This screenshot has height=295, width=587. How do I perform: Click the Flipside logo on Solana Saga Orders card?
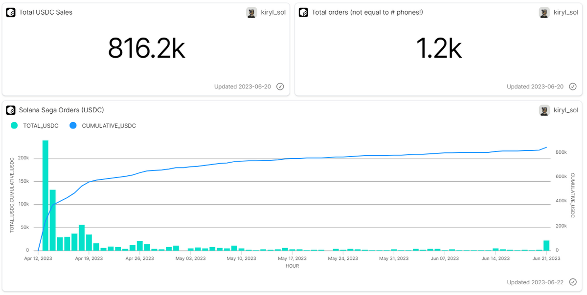point(11,110)
